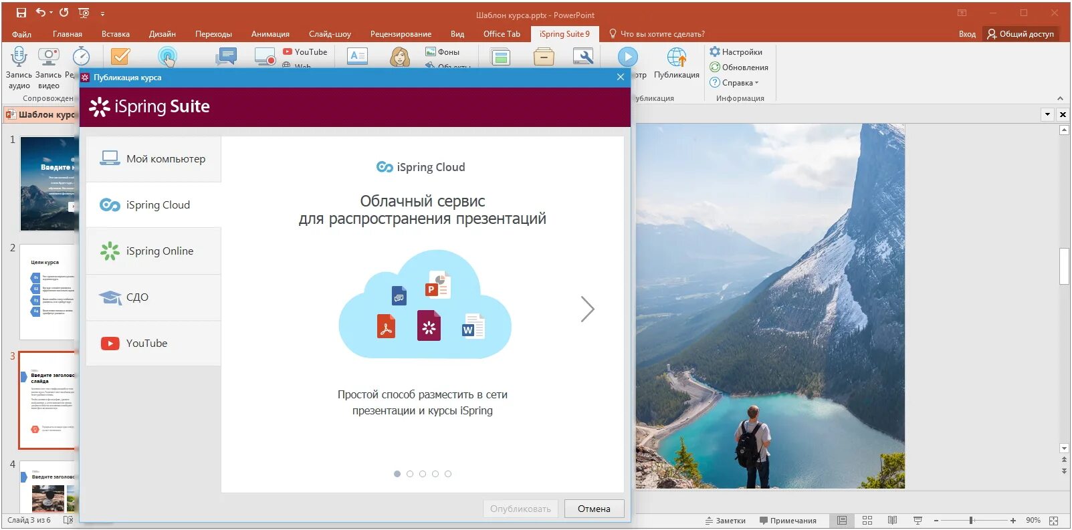The image size is (1072, 530).
Task: Open the Office Tab ribbon tab
Action: 502,34
